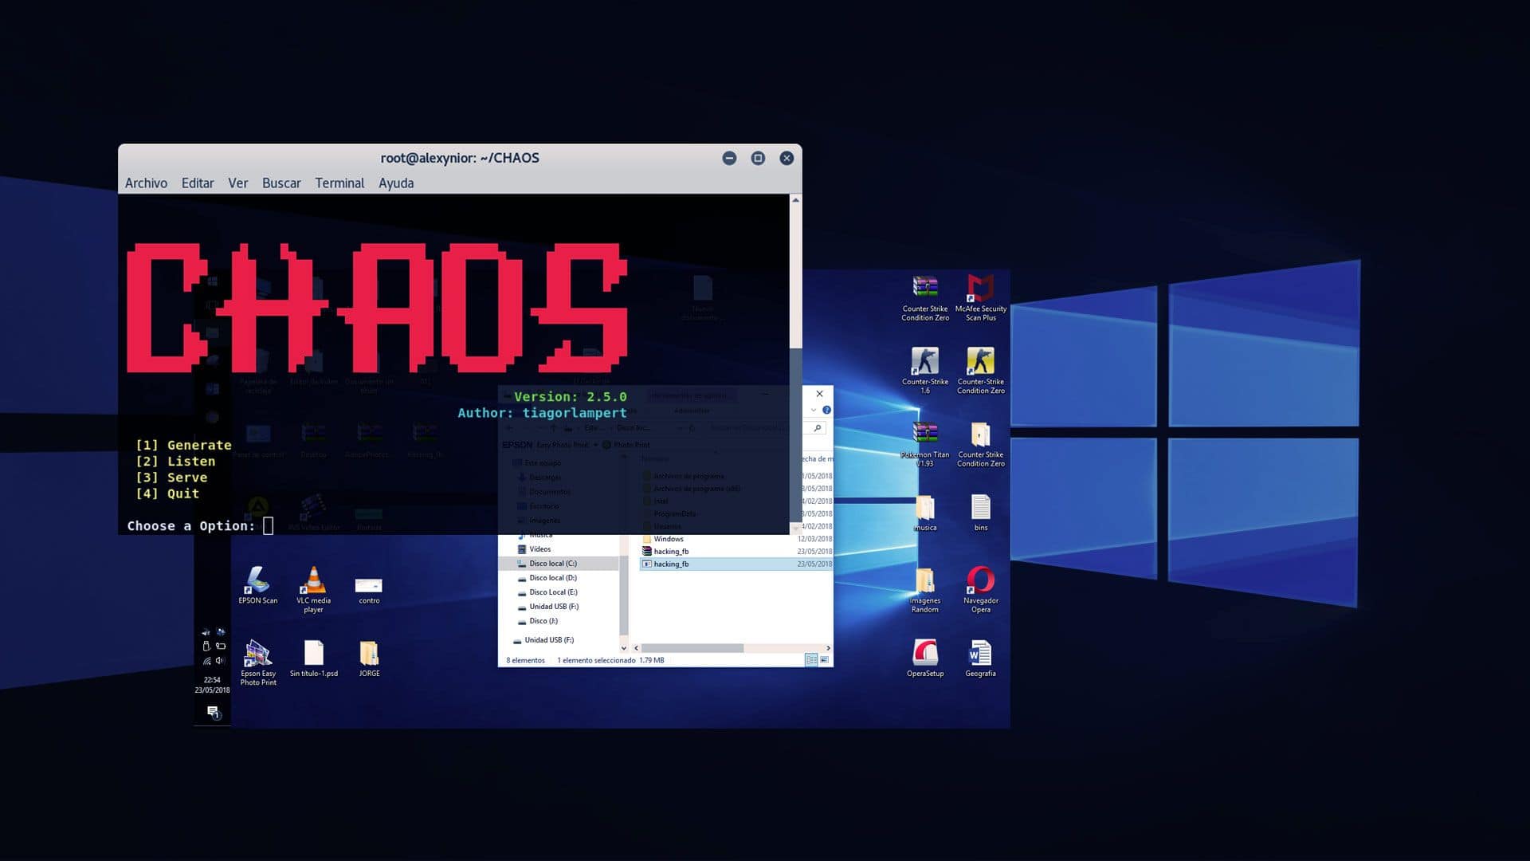1530x861 pixels.
Task: Click the Photo Print button in EPSON toolbar
Action: click(x=630, y=444)
